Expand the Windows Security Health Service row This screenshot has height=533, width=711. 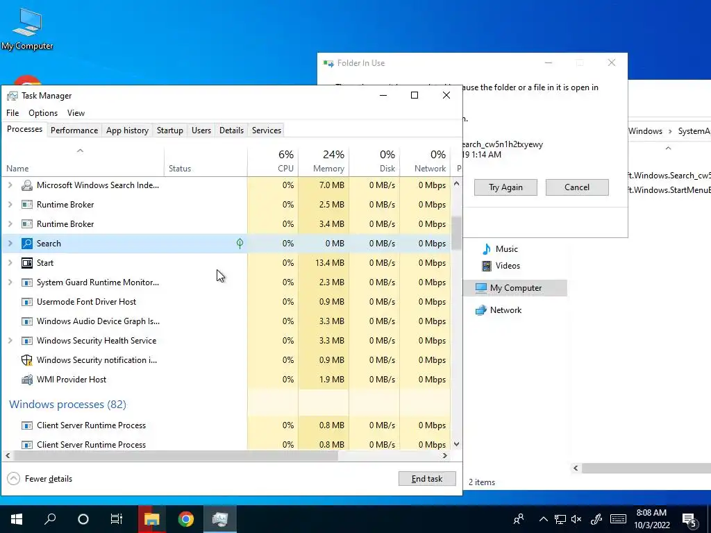(10, 340)
